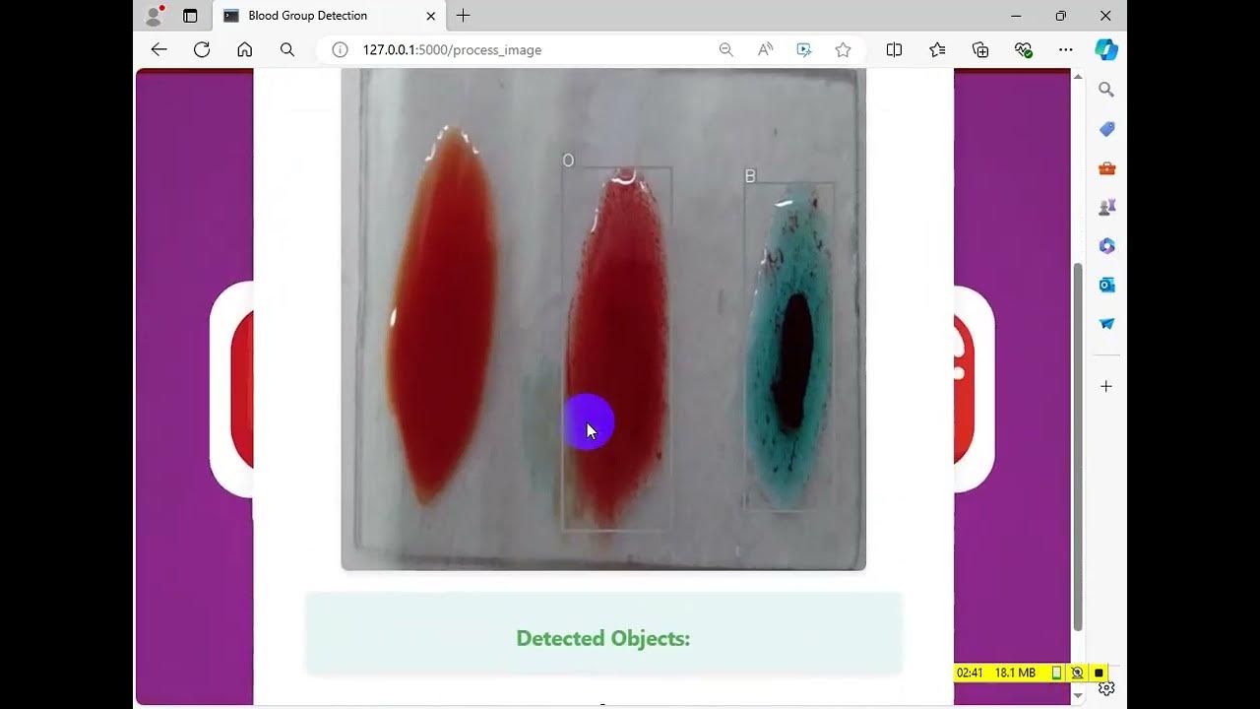Image resolution: width=1260 pixels, height=709 pixels.
Task: Open browser Collections
Action: tap(980, 49)
